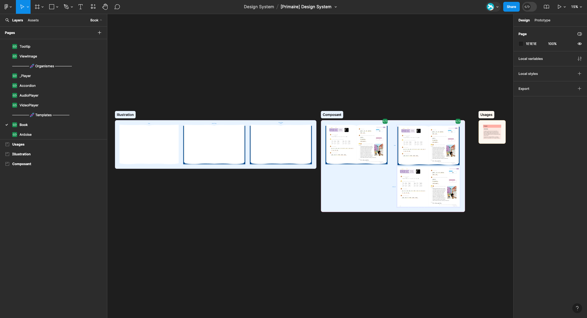Image resolution: width=587 pixels, height=318 pixels.
Task: Open the ViewImage page
Action: click(x=54, y=56)
